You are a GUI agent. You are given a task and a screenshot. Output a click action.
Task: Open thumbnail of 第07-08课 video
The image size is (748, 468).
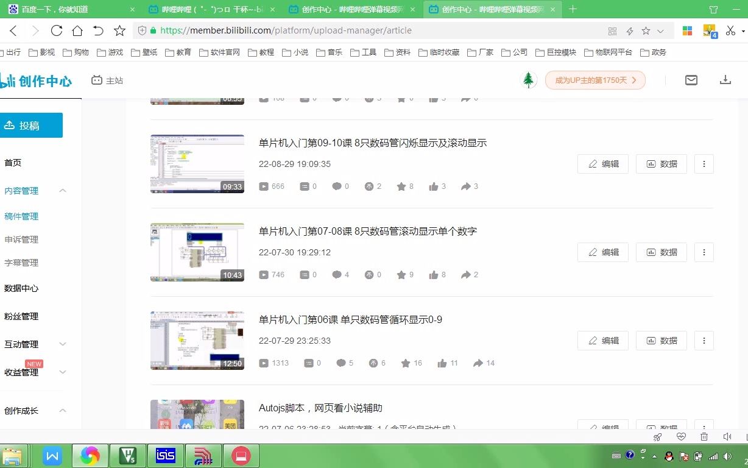tap(197, 252)
